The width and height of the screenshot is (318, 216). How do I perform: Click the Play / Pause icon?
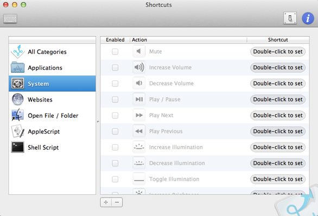click(x=139, y=99)
